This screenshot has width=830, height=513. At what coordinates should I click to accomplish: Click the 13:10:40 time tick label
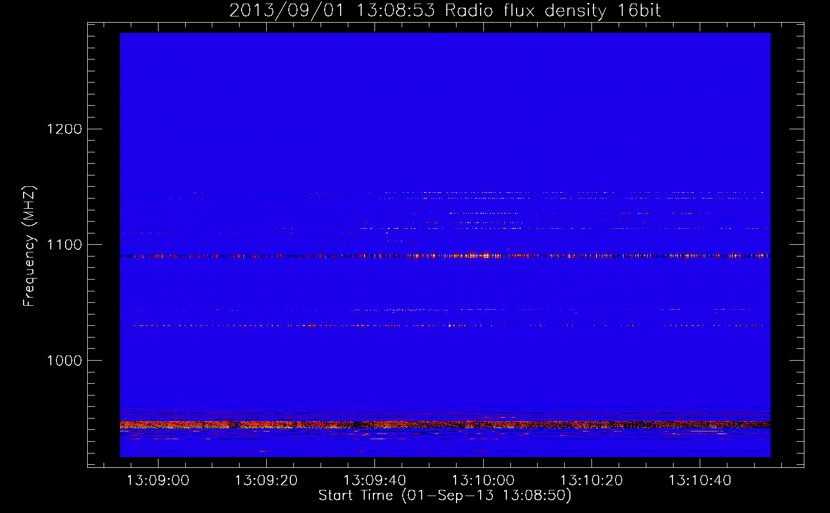pyautogui.click(x=700, y=481)
